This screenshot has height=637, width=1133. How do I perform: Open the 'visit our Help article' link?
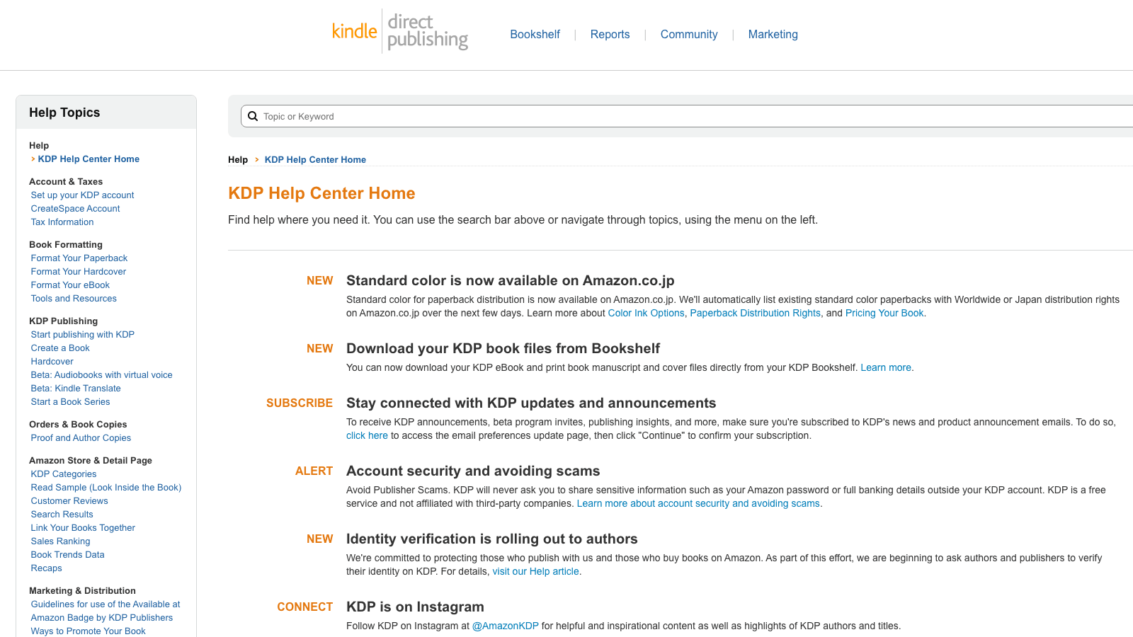pyautogui.click(x=535, y=571)
